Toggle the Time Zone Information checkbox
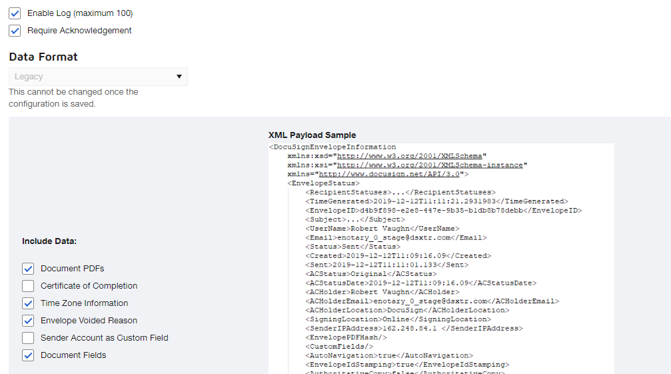The height and width of the screenshot is (374, 671). click(x=28, y=303)
